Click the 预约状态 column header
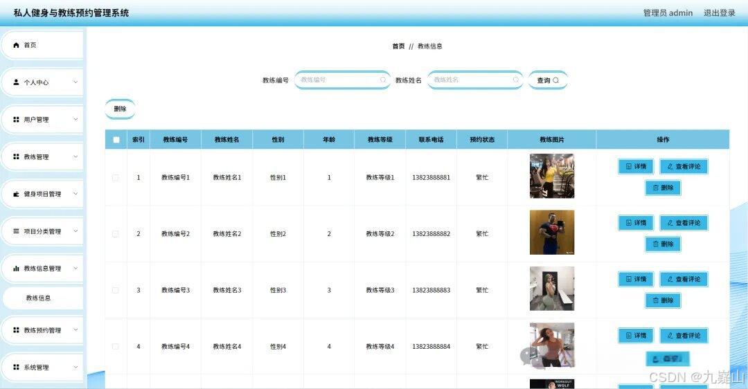748x389 pixels. (482, 140)
